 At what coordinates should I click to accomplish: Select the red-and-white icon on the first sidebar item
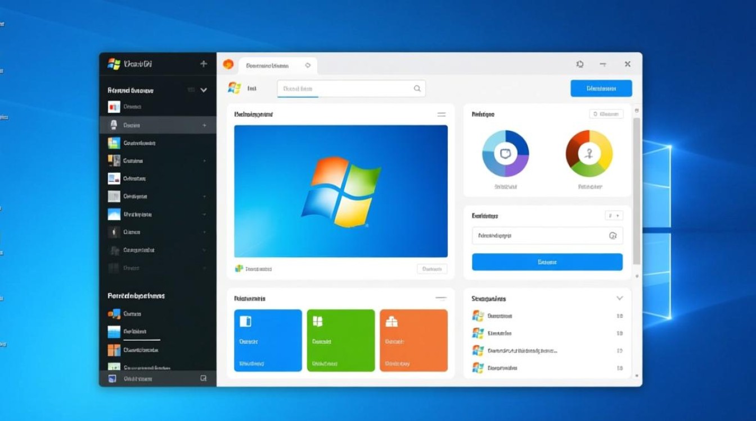[x=114, y=107]
